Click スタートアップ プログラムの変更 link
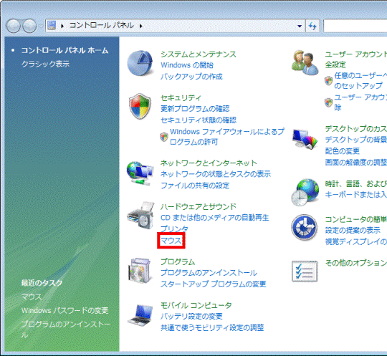387x356 pixels. coord(214,284)
